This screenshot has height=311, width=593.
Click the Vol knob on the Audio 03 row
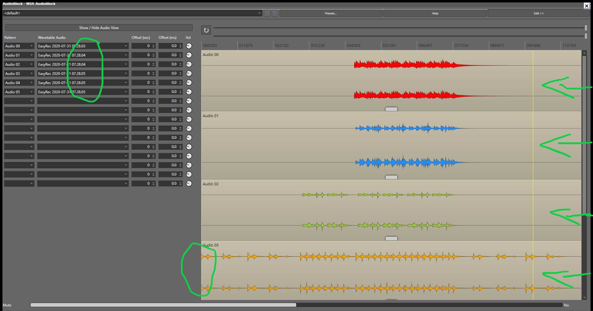pos(189,73)
